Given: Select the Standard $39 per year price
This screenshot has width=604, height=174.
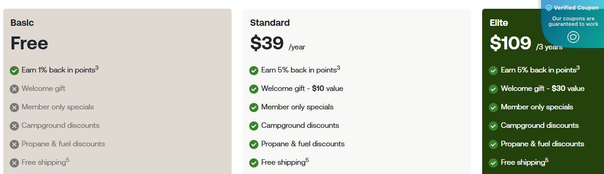Looking at the screenshot, I should tap(277, 43).
